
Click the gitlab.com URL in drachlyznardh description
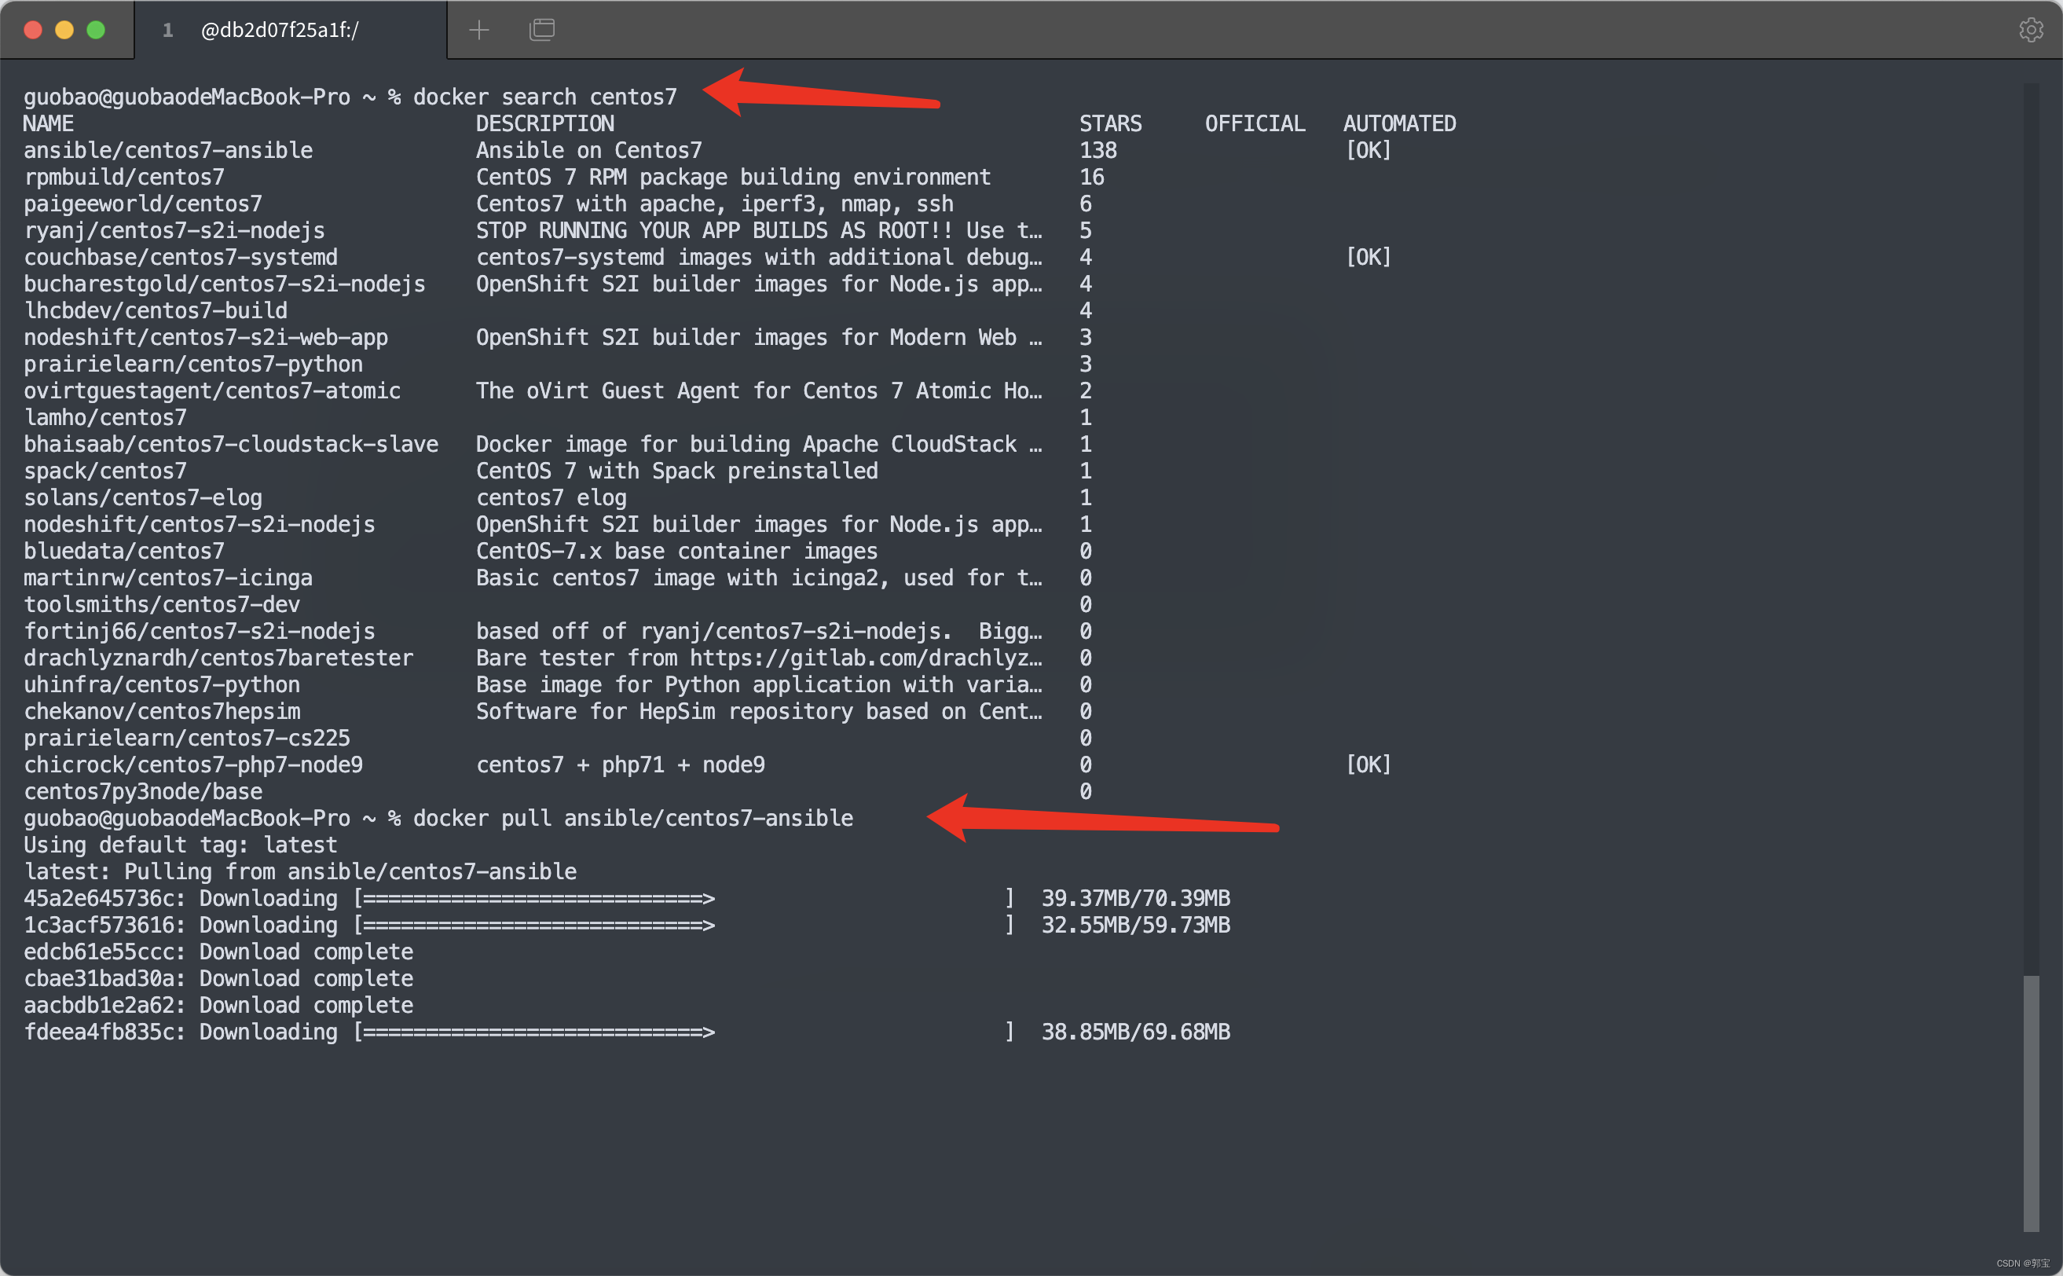tap(844, 658)
